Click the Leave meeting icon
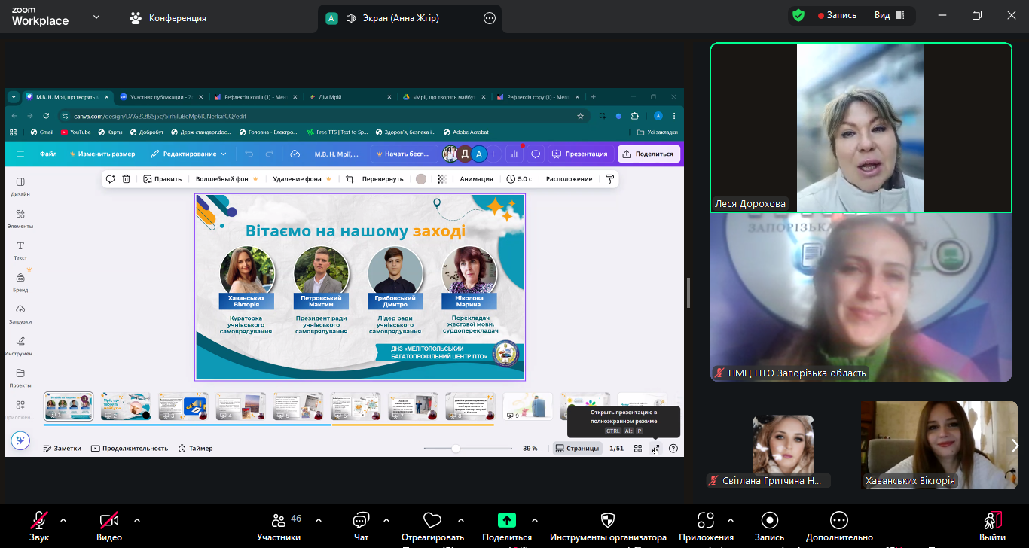Screen dimensions: 1029x548 [x=992, y=520]
